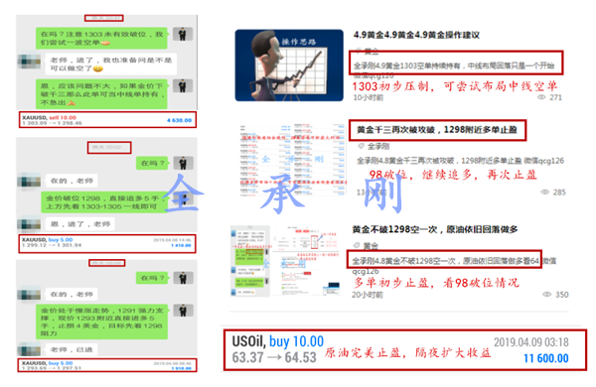
Task: Click profit value 4 630.00
Action: [179, 120]
